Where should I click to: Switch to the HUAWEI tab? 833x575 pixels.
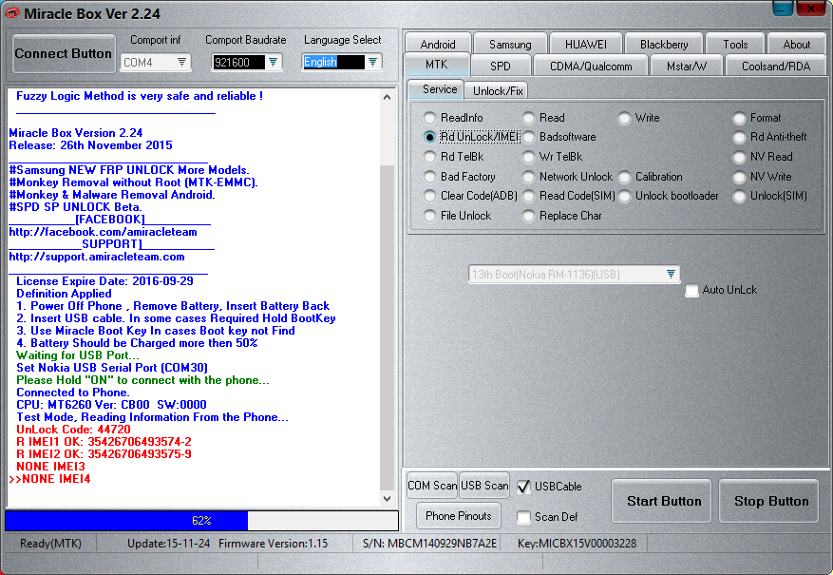[x=585, y=44]
